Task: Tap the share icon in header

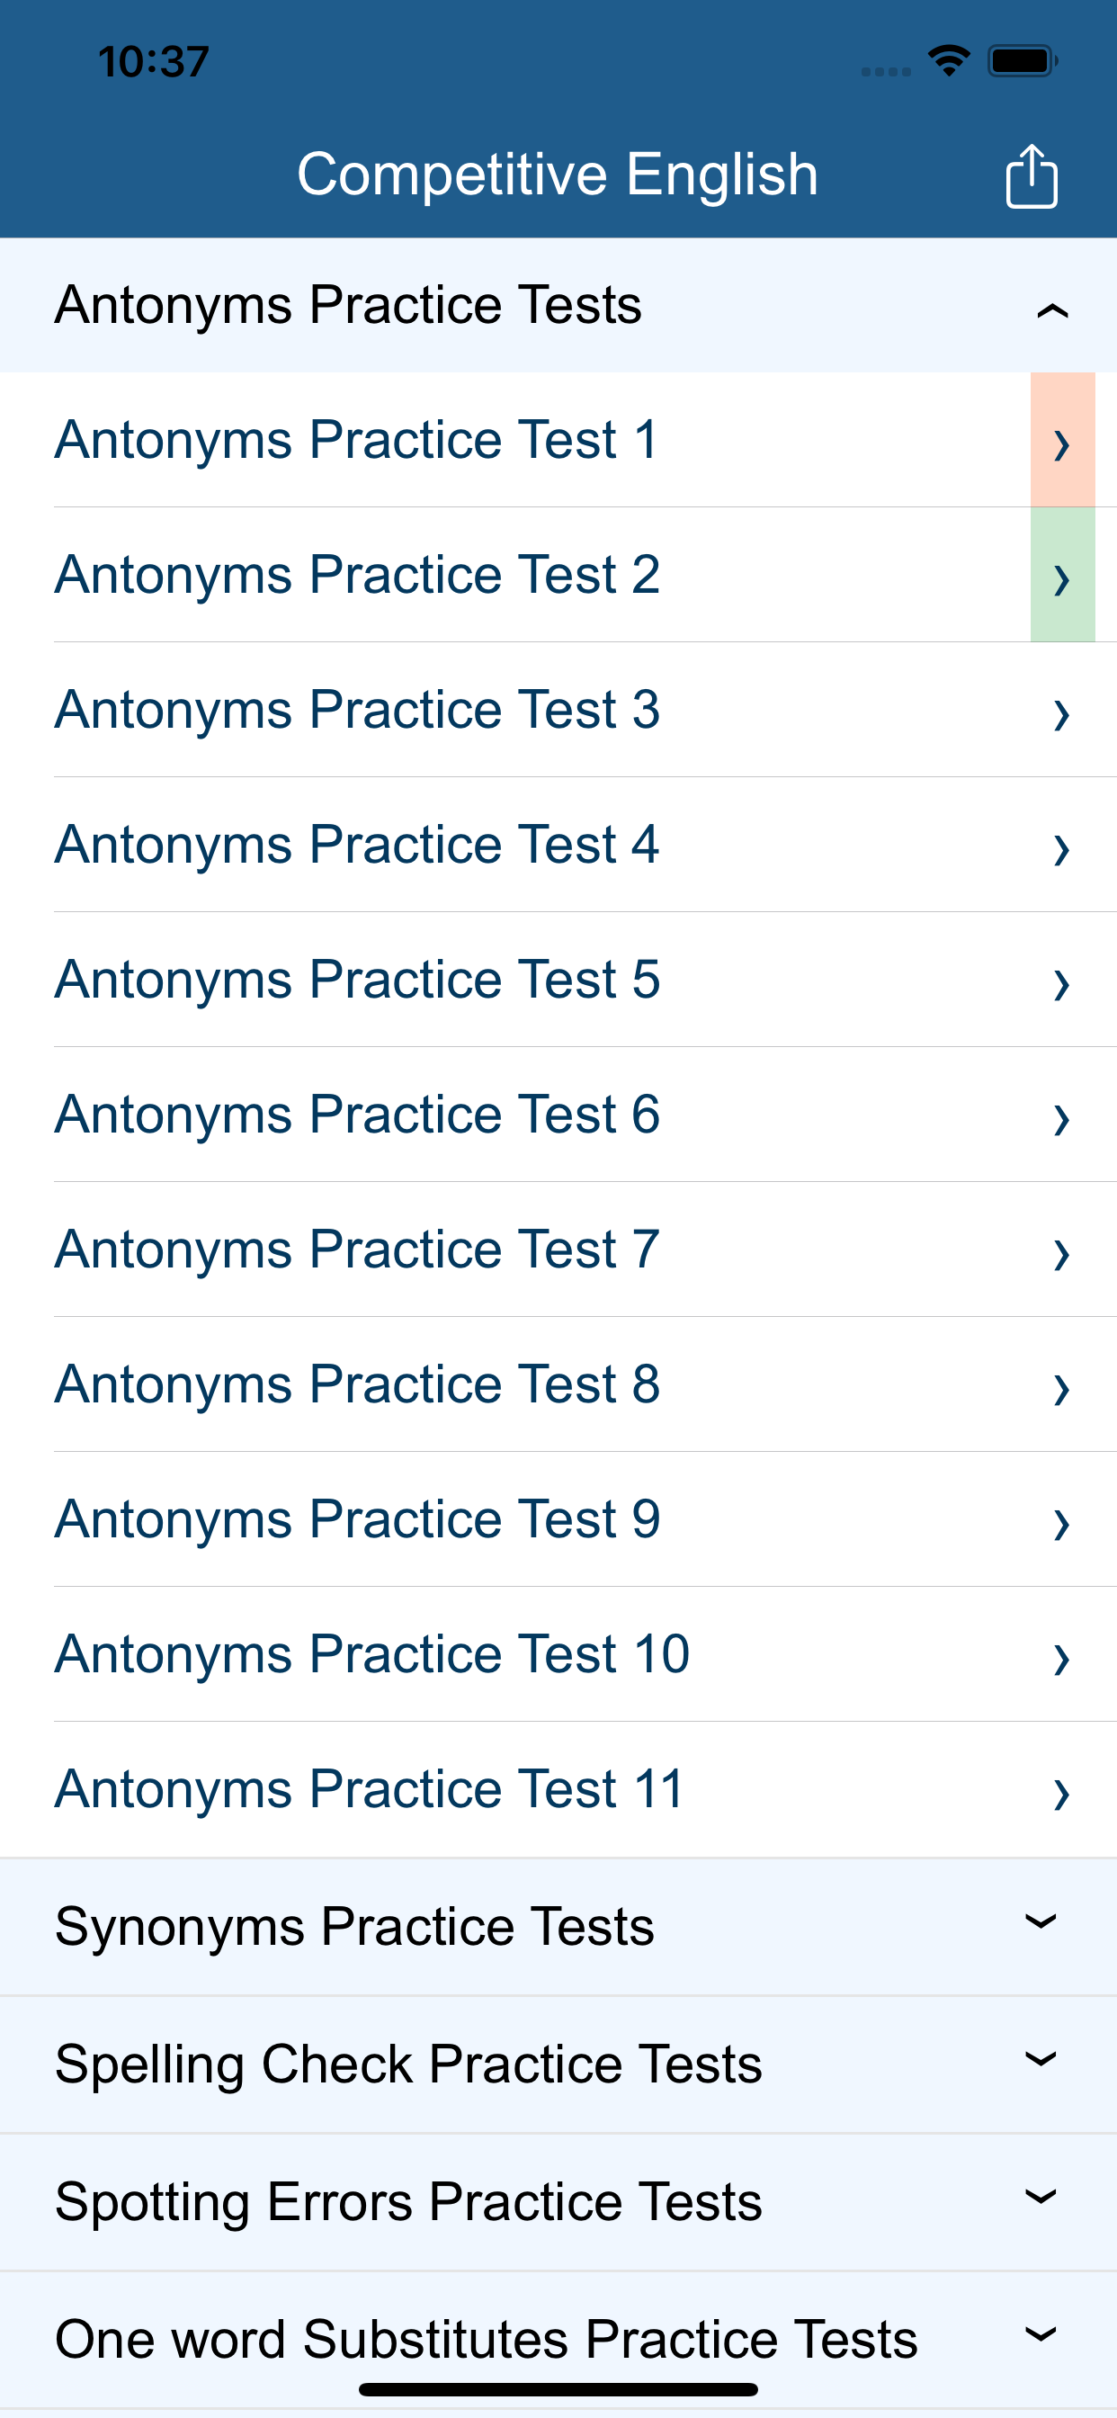Action: [x=1031, y=175]
